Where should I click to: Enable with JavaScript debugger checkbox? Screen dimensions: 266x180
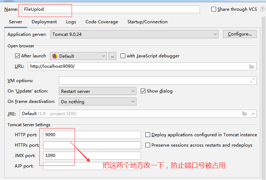tap(123, 56)
